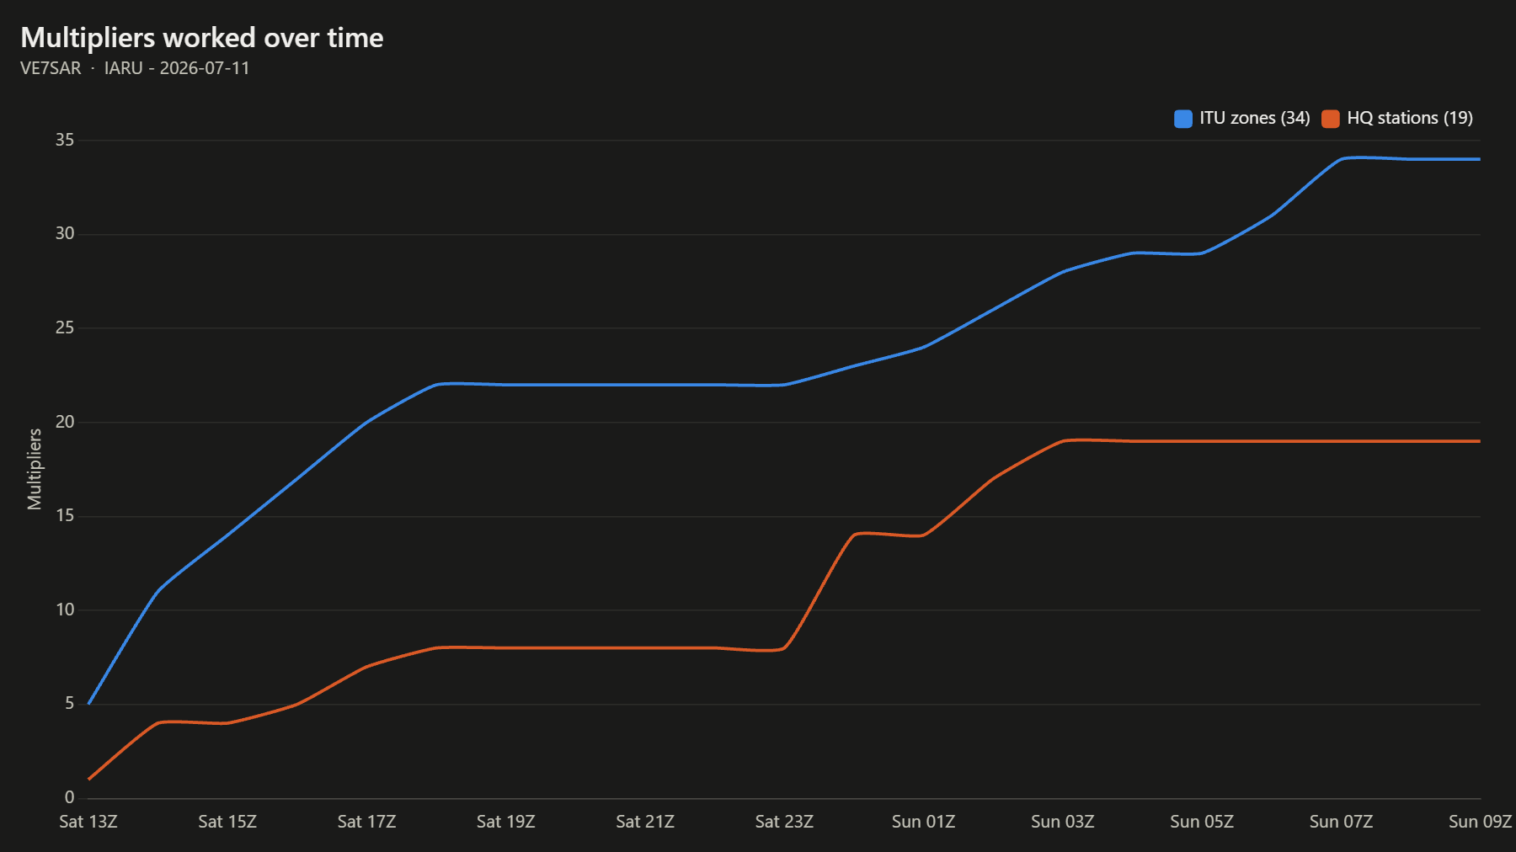
Task: Click the 'Sat 19Z' x-axis label
Action: [506, 822]
